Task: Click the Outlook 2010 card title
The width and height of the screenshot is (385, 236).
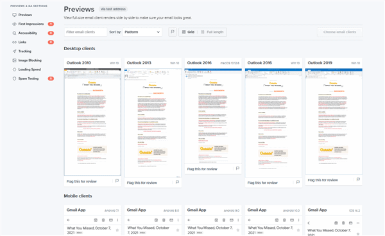Action: coord(79,63)
